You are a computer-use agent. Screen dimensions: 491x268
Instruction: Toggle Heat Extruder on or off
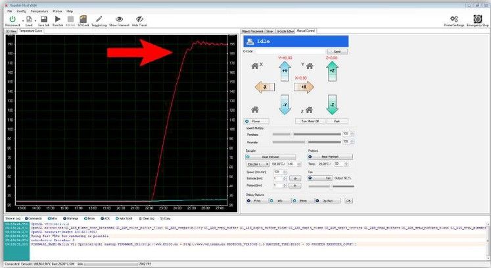pyautogui.click(x=271, y=156)
